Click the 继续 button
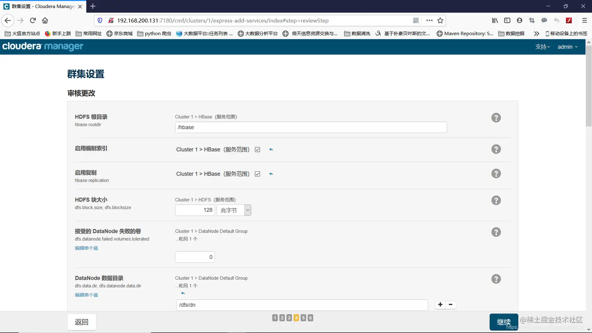The height and width of the screenshot is (333, 592). coord(504,322)
